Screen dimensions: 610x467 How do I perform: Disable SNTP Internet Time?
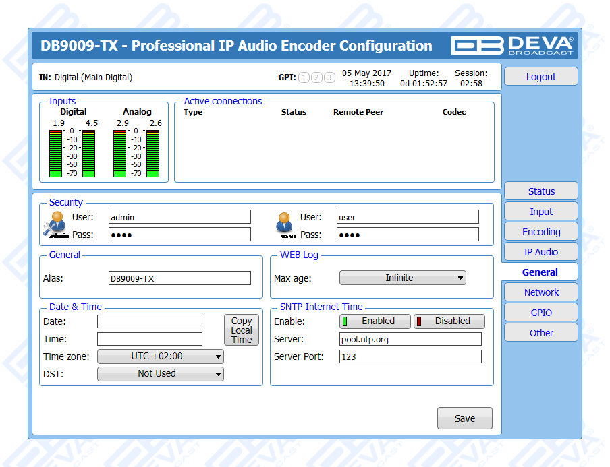pos(449,321)
